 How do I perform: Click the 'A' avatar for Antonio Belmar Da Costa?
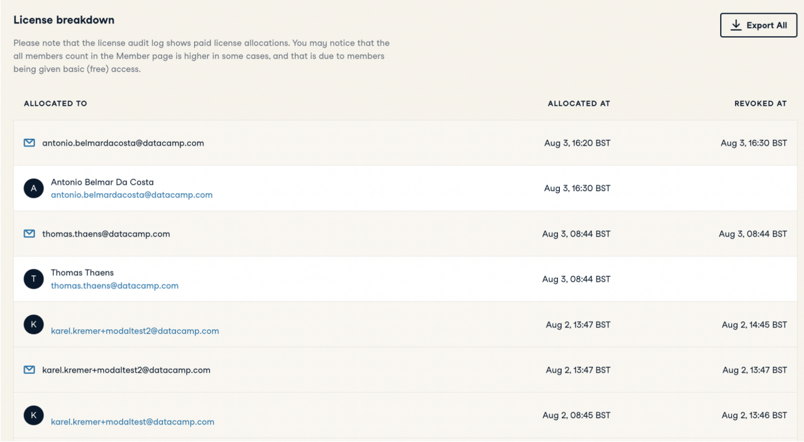click(x=34, y=189)
